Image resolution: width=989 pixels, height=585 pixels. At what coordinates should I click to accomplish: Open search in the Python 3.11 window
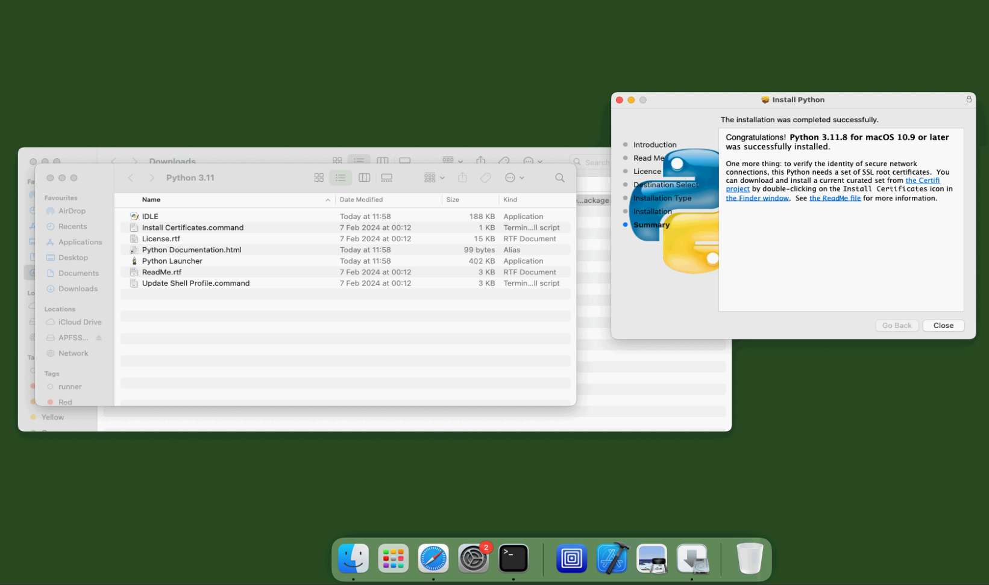click(559, 178)
